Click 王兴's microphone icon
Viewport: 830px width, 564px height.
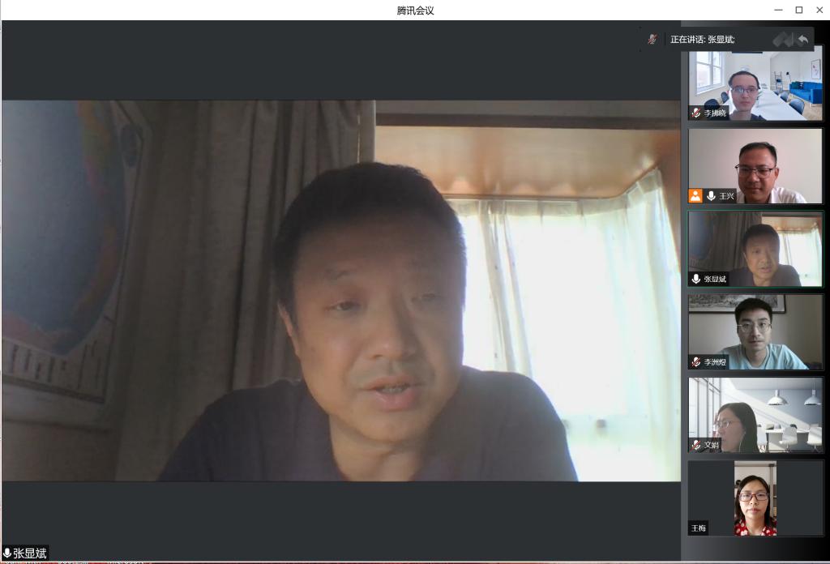[x=711, y=195]
